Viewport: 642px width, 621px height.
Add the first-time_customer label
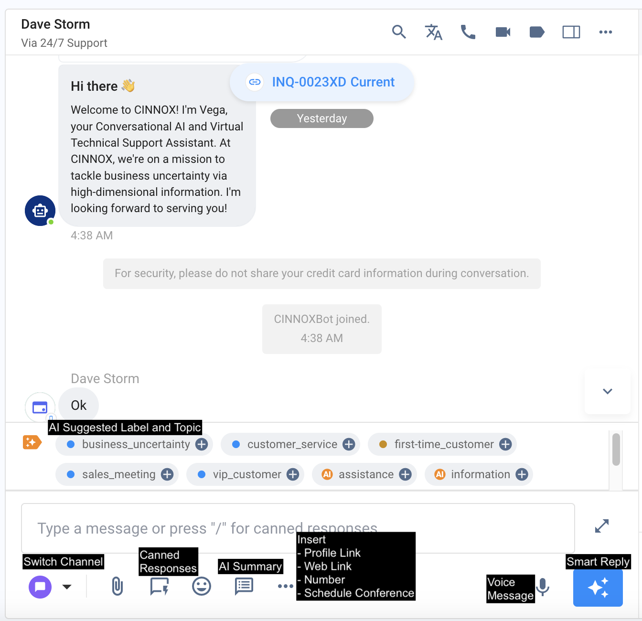505,444
